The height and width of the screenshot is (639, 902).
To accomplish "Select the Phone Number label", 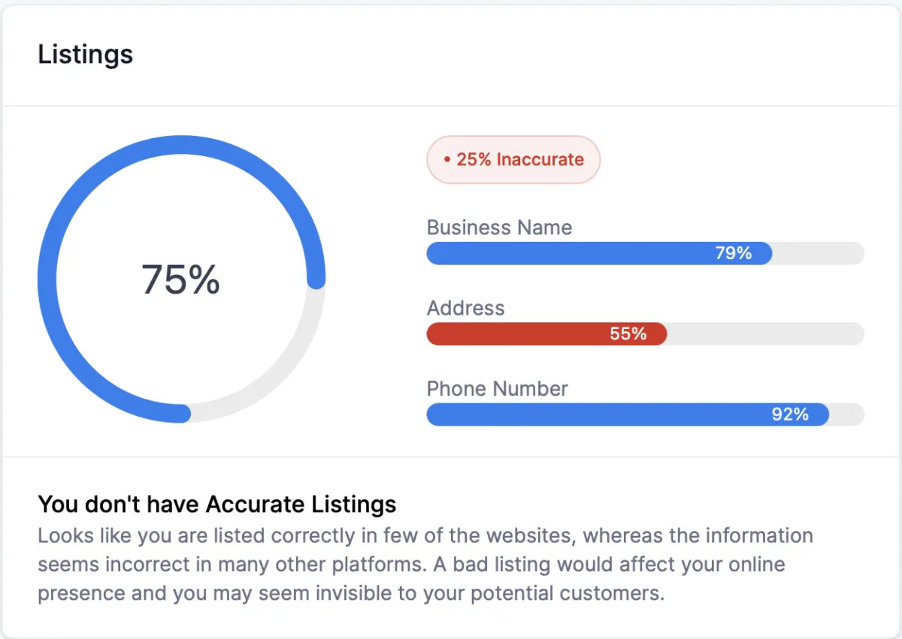I will [x=497, y=388].
